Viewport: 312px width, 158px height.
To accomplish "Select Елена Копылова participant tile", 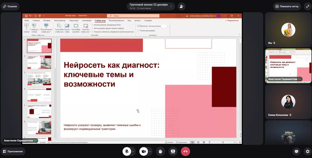I will click(x=288, y=101).
